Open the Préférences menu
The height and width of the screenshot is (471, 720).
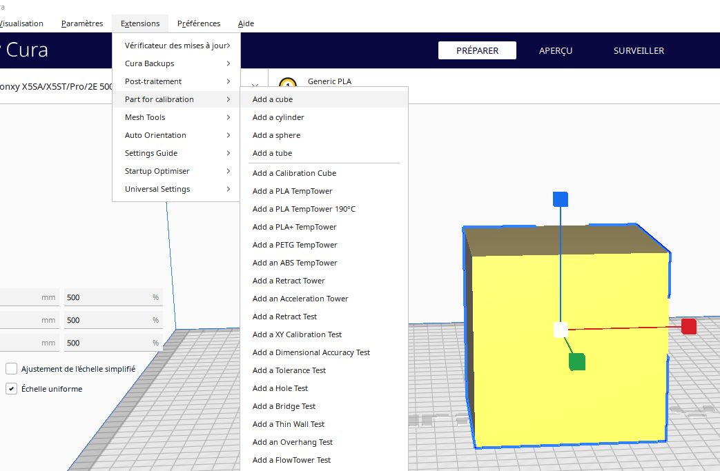click(199, 23)
